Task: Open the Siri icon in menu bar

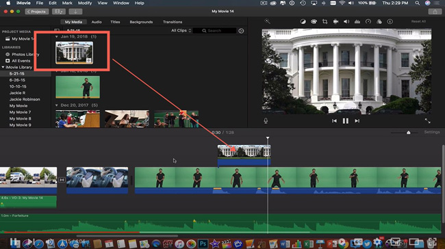Action: tap(427, 3)
